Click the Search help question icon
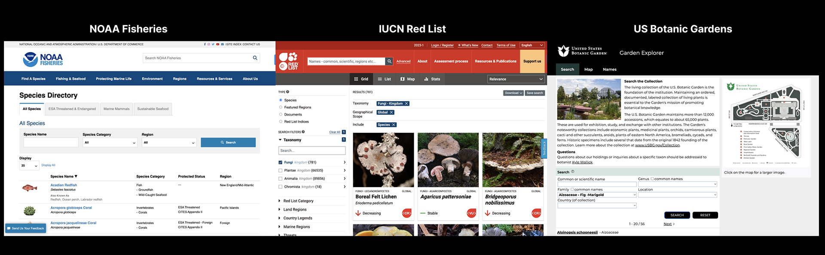The image size is (825, 255). (x=573, y=172)
